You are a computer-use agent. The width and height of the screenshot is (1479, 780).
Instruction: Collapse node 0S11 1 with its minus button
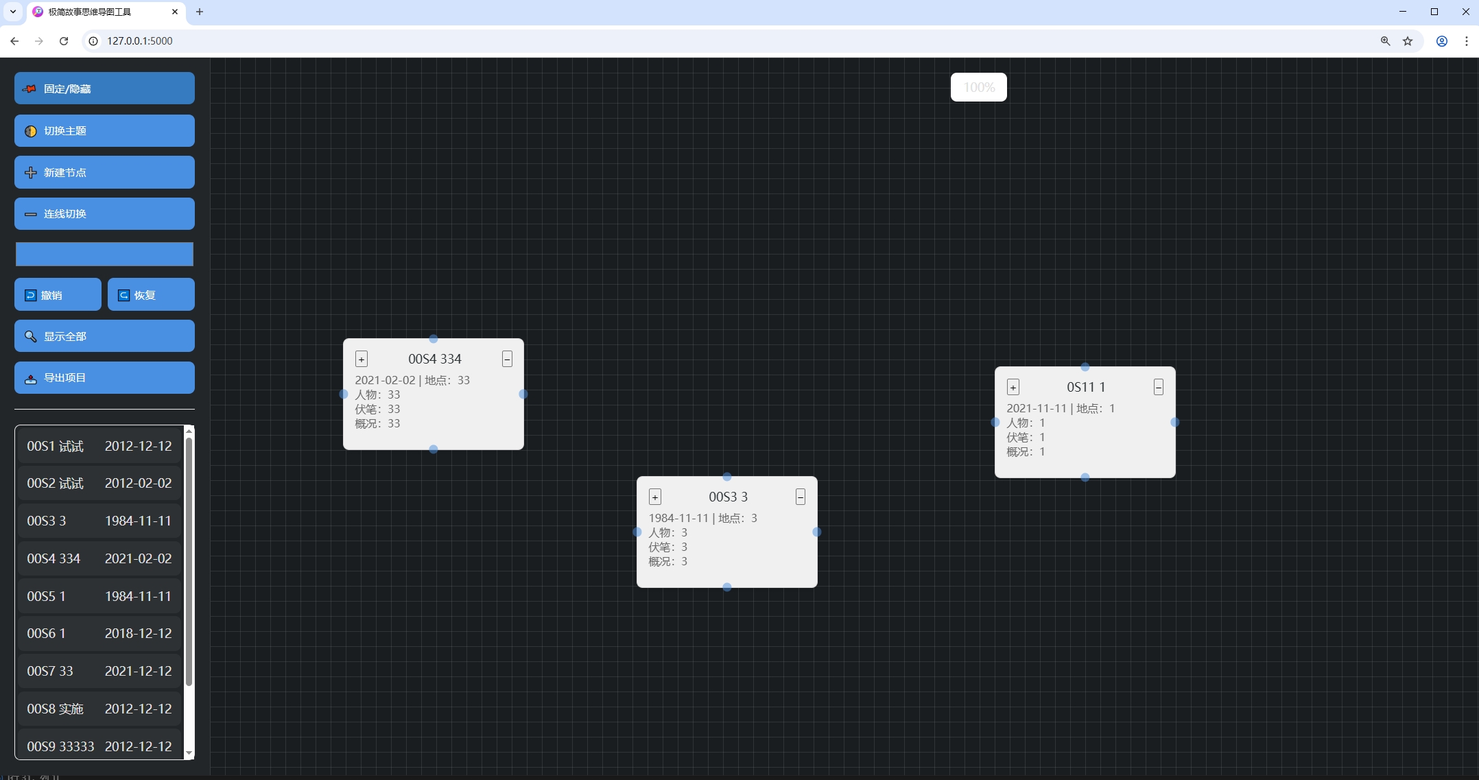pyautogui.click(x=1158, y=388)
